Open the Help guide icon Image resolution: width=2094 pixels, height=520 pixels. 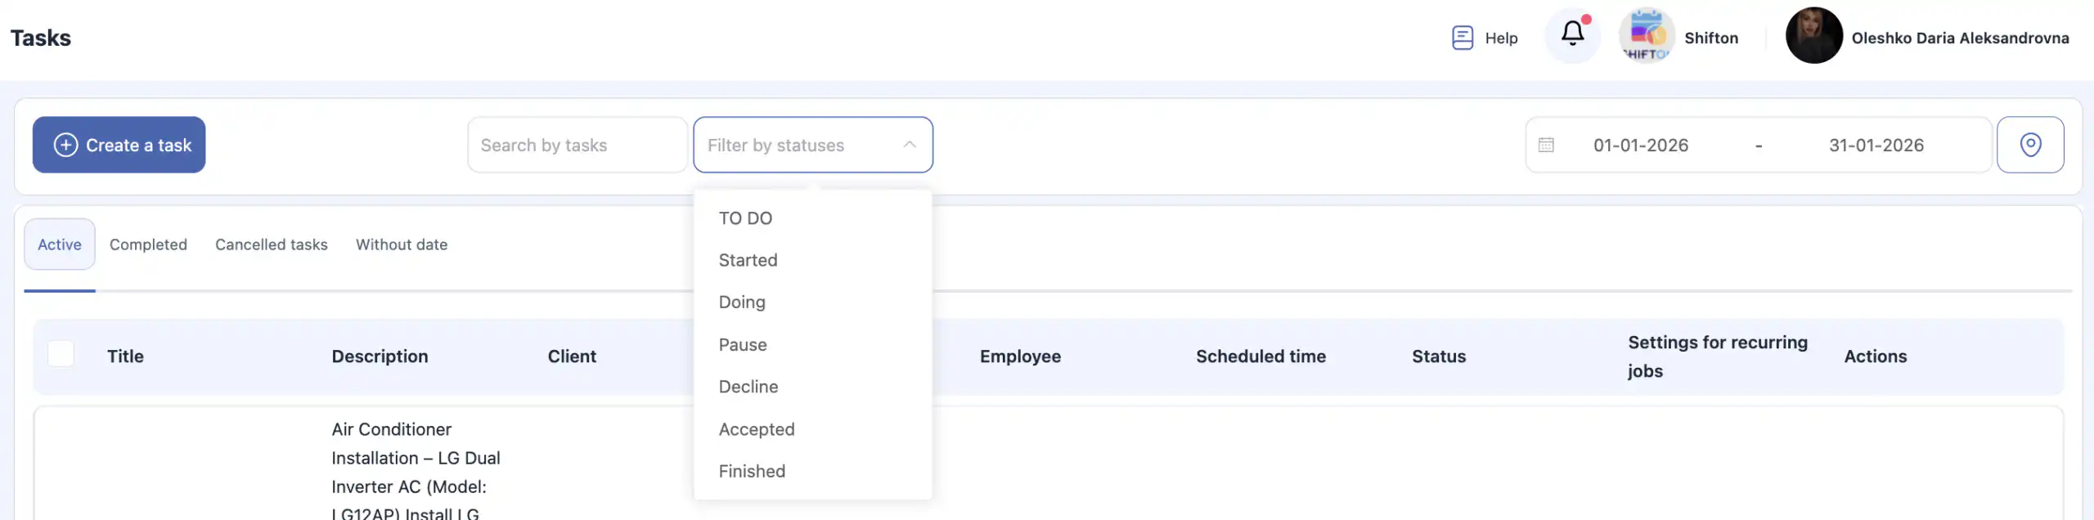1463,38
